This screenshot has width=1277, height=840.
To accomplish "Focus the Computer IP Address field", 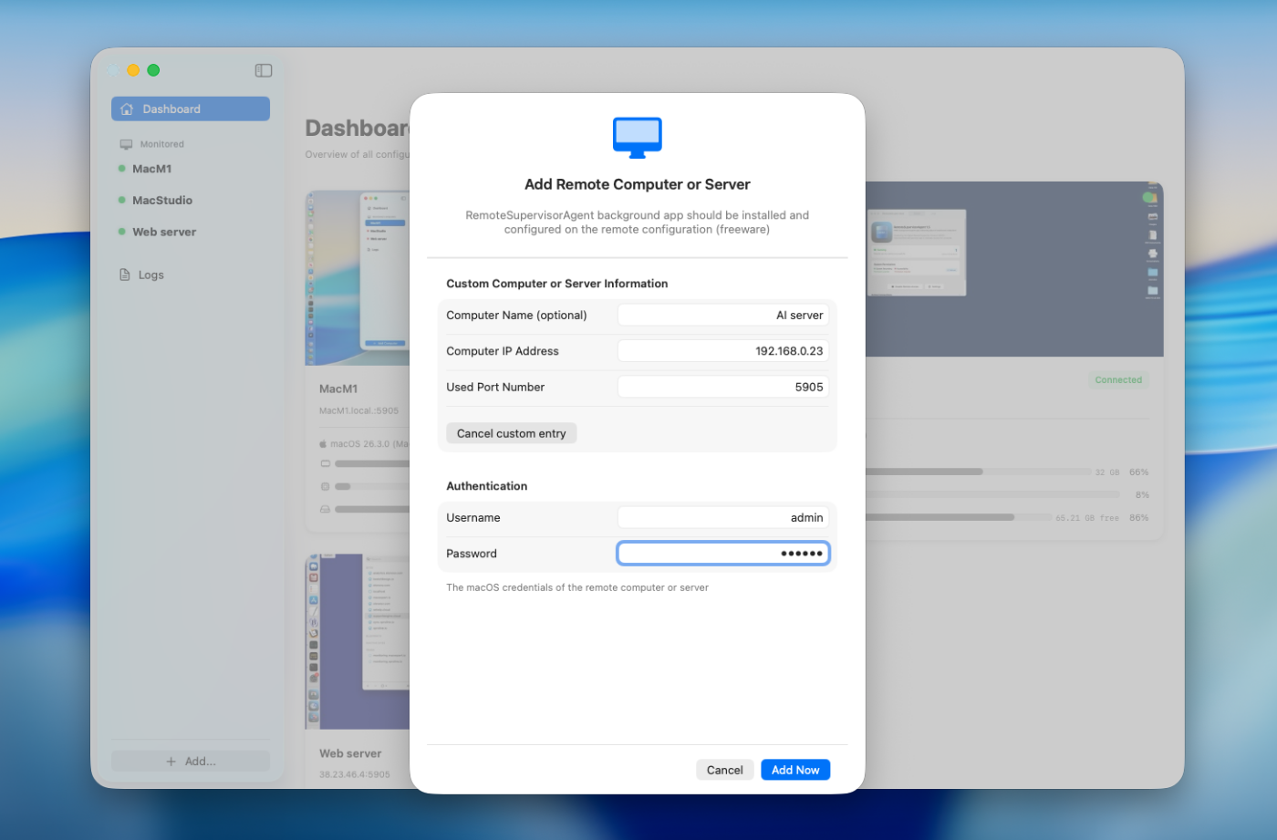I will pyautogui.click(x=722, y=351).
